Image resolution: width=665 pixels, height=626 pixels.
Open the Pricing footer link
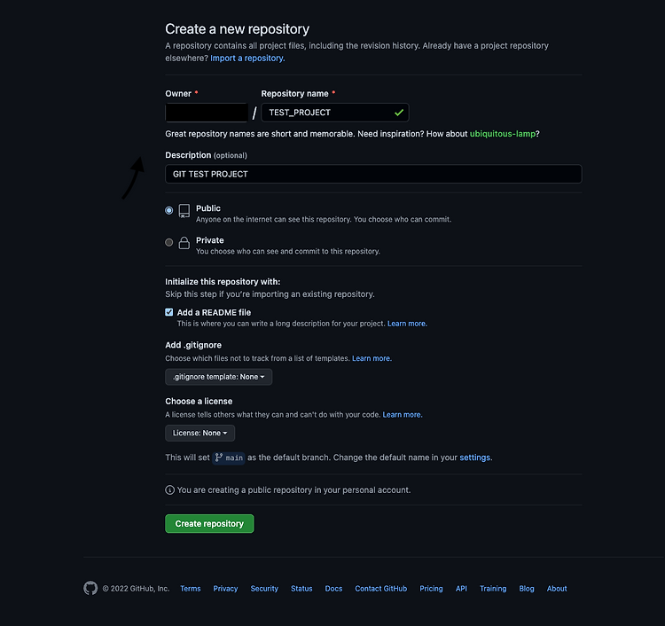tap(431, 588)
